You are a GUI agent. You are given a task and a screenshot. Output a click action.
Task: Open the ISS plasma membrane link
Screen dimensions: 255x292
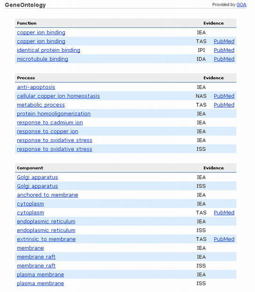40,283
